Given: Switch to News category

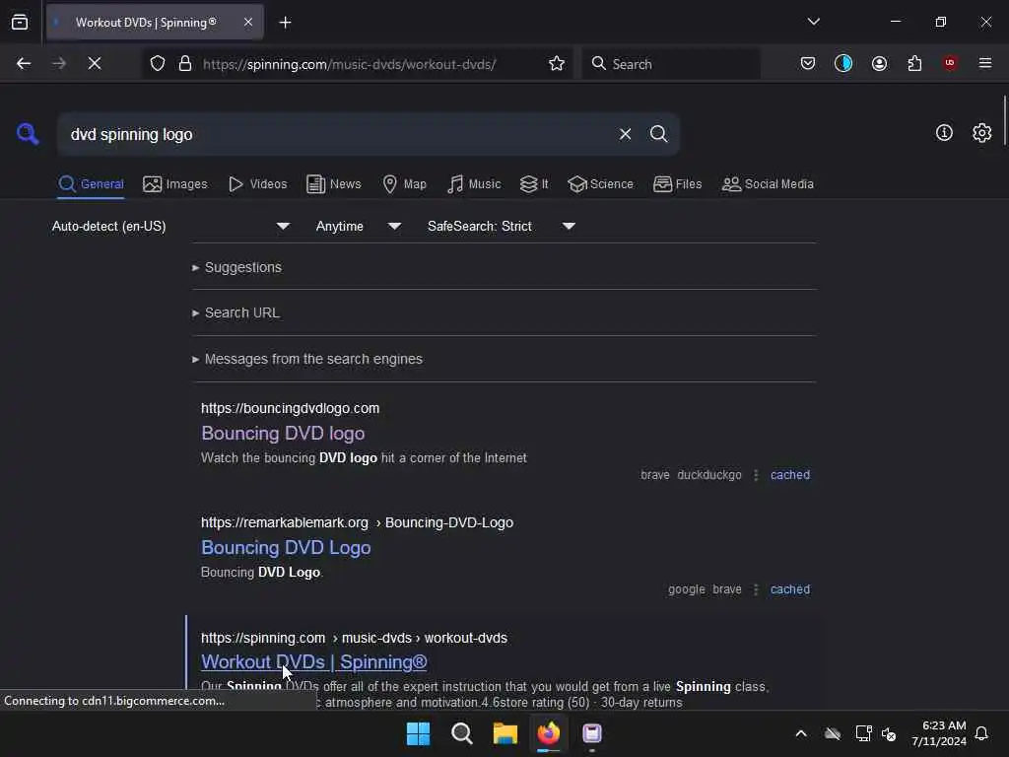Looking at the screenshot, I should tap(334, 184).
